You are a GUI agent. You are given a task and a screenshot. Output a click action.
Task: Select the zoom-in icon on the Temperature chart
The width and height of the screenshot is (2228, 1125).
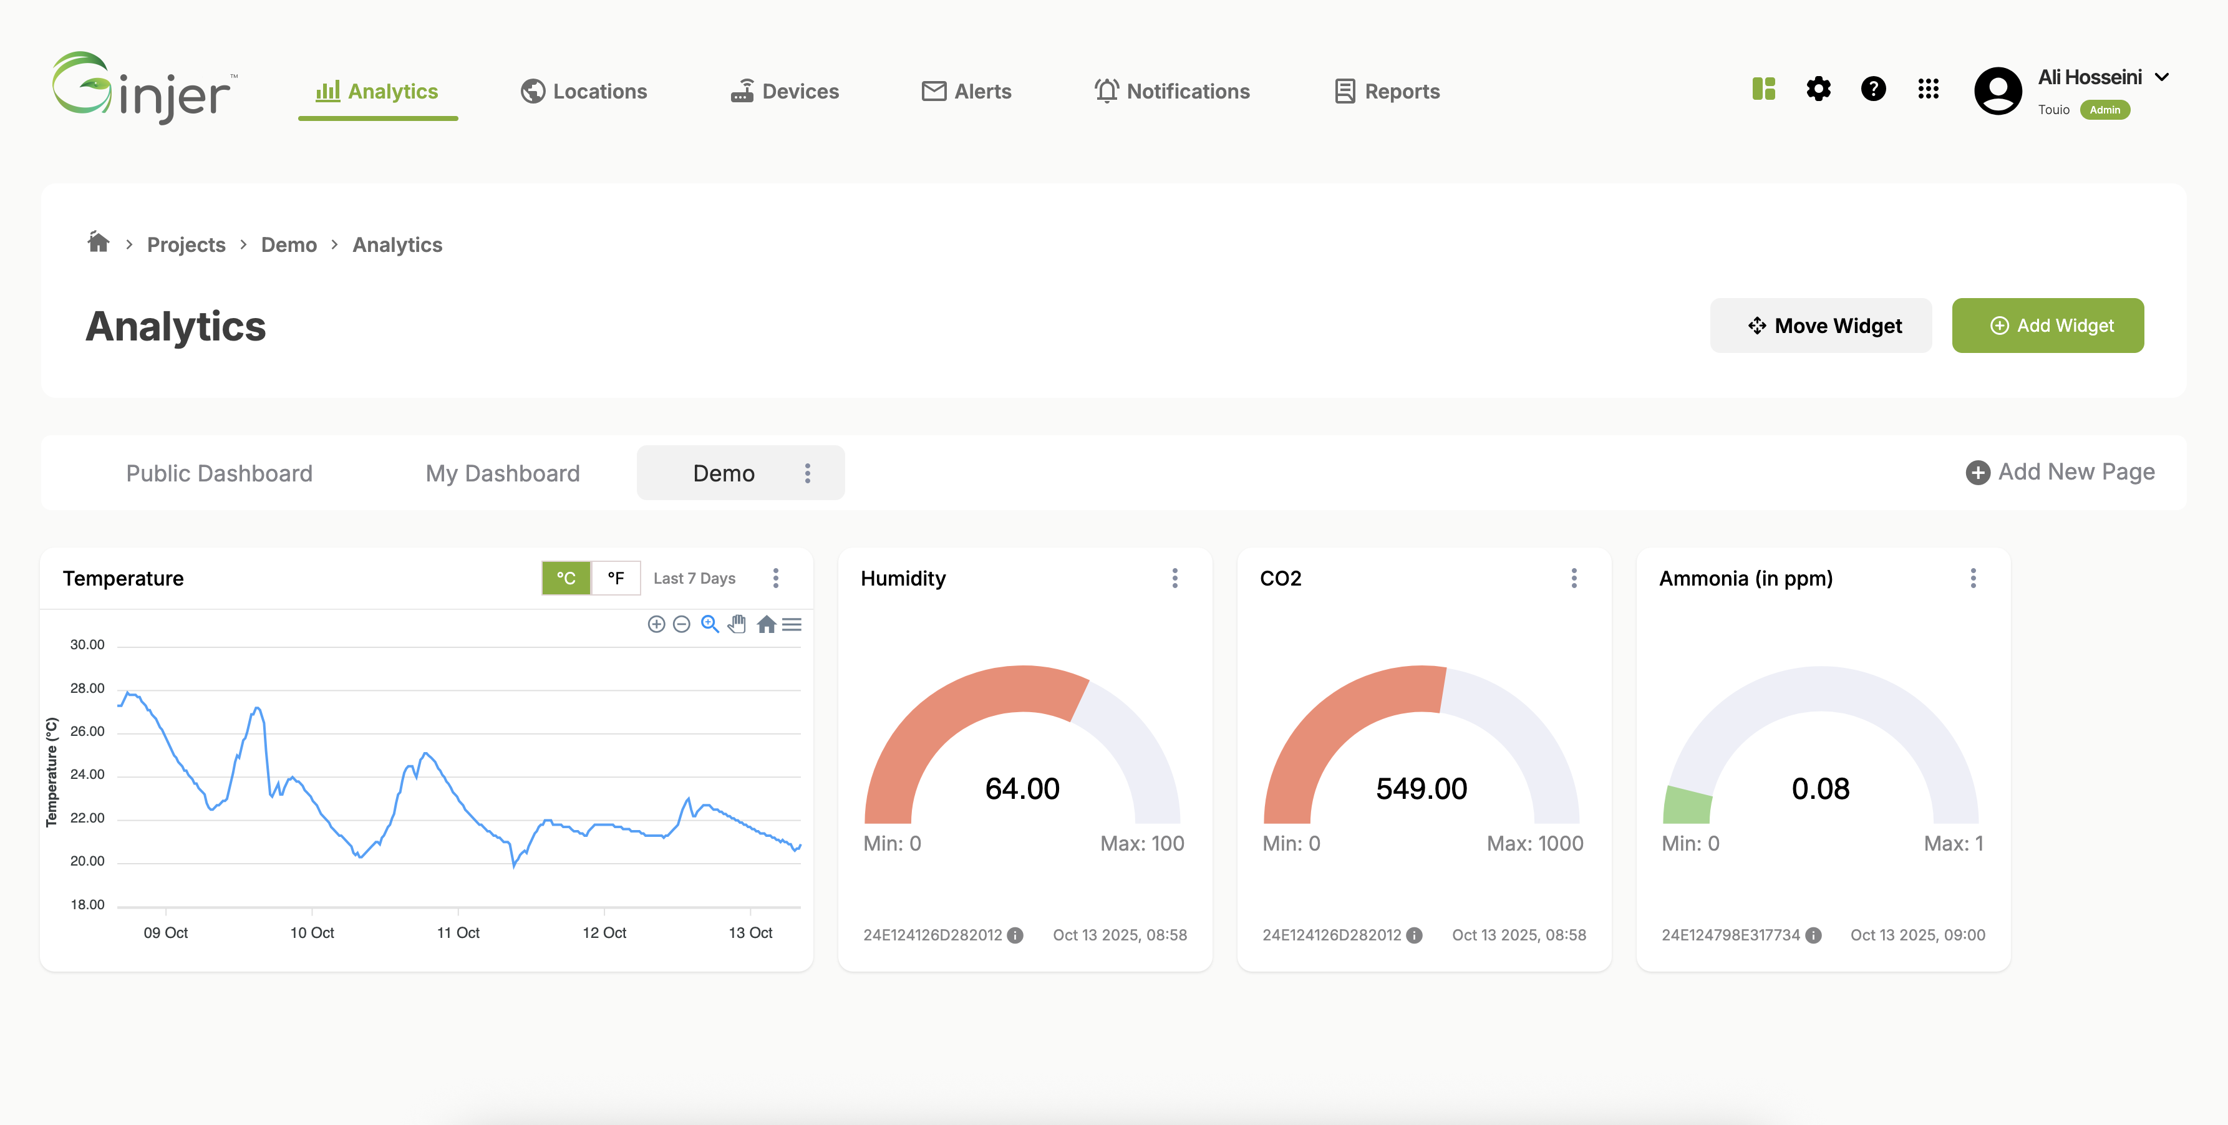tap(656, 624)
